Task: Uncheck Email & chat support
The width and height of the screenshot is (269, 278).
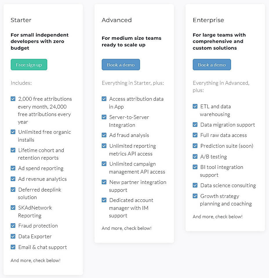Action: click(x=13, y=247)
